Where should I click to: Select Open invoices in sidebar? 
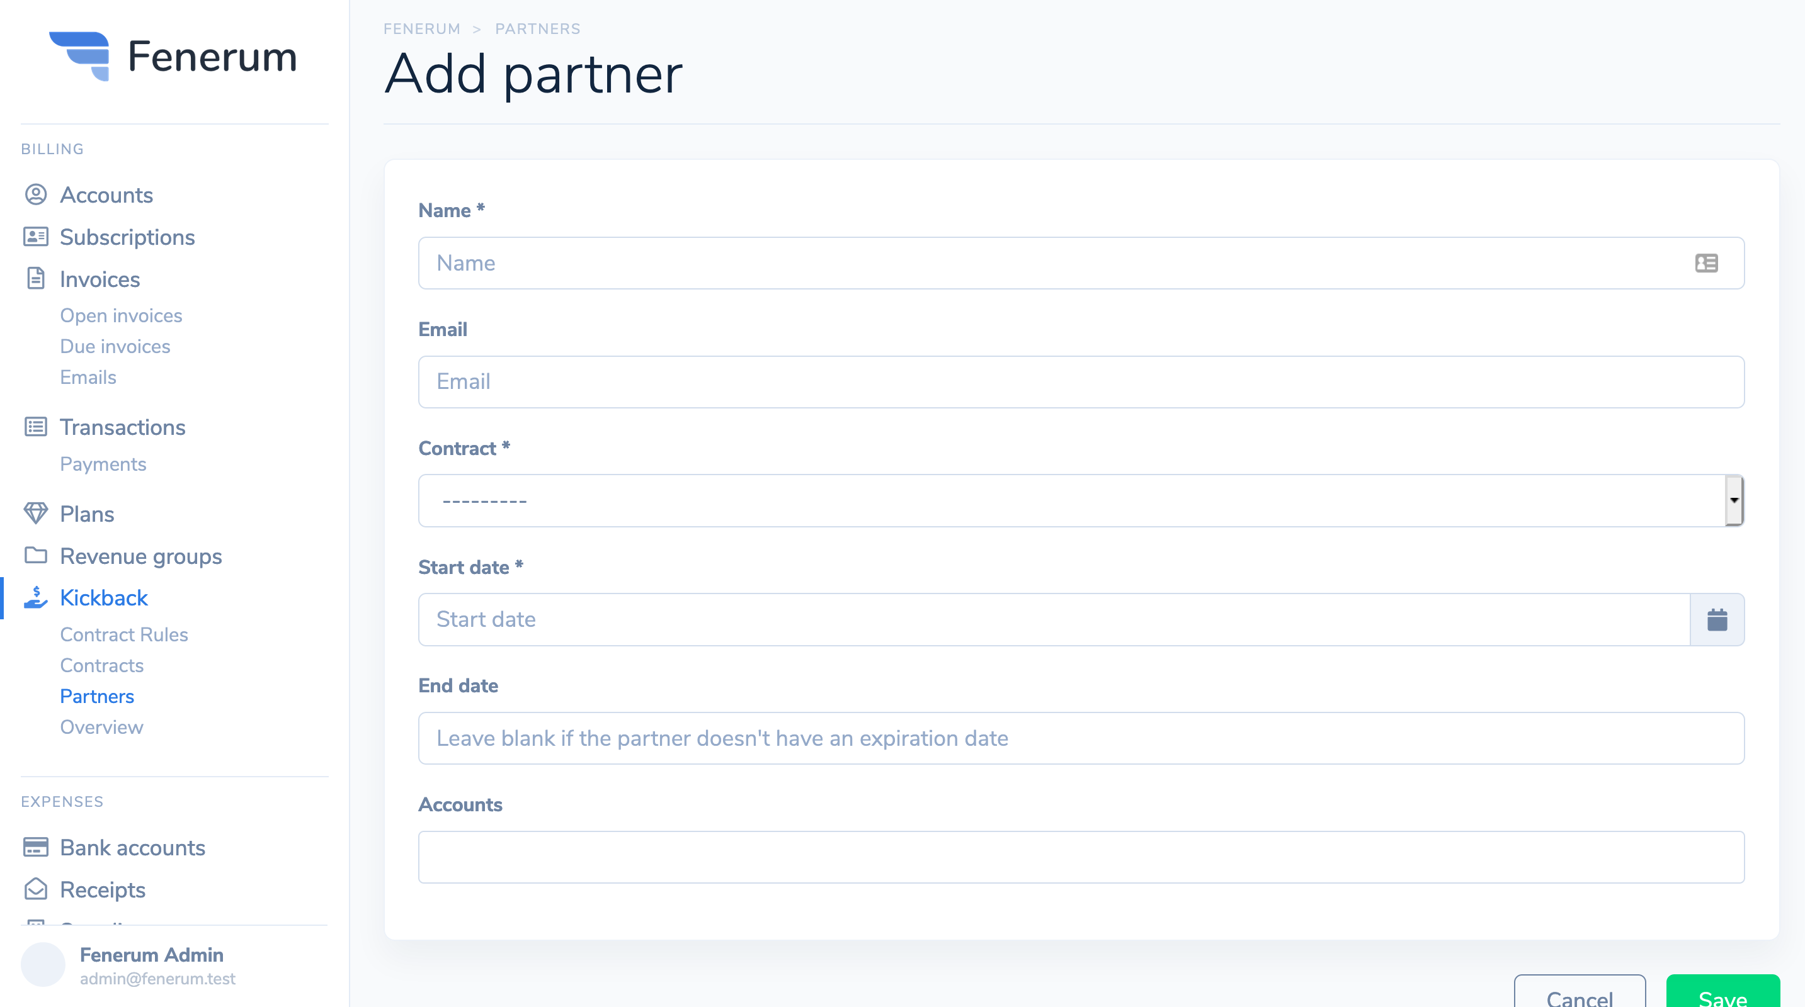[121, 316]
